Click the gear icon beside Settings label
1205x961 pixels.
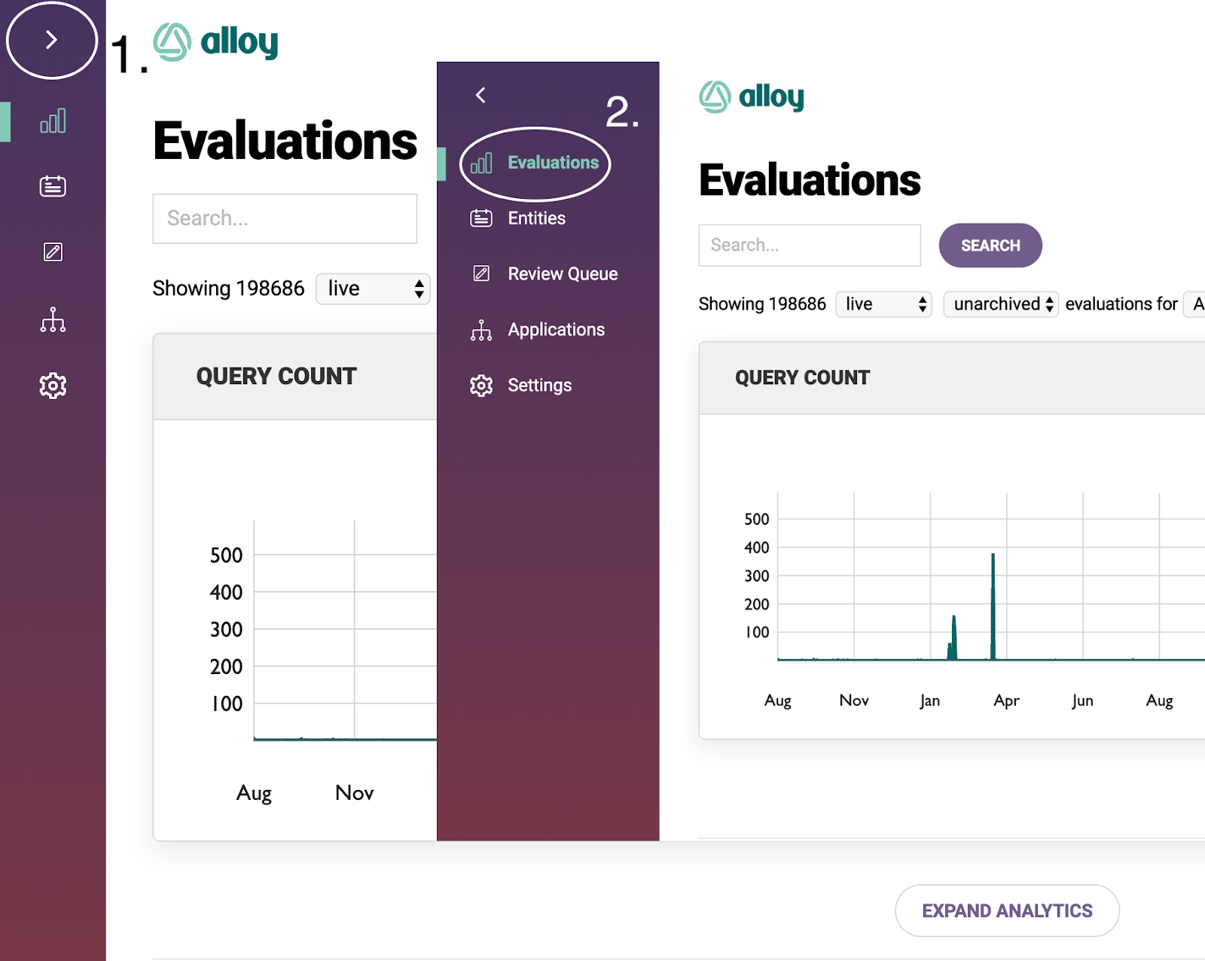pos(481,386)
